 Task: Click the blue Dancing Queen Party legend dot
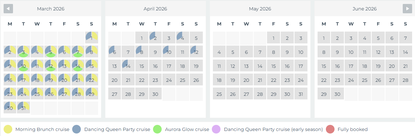(x=77, y=129)
